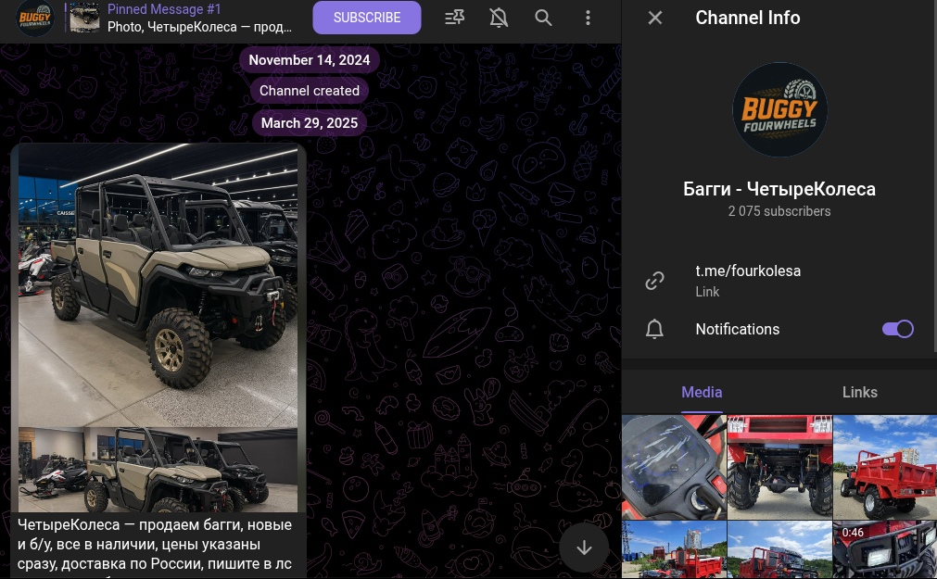Open the three-dot more options menu
This screenshot has height=579, width=937.
click(588, 18)
